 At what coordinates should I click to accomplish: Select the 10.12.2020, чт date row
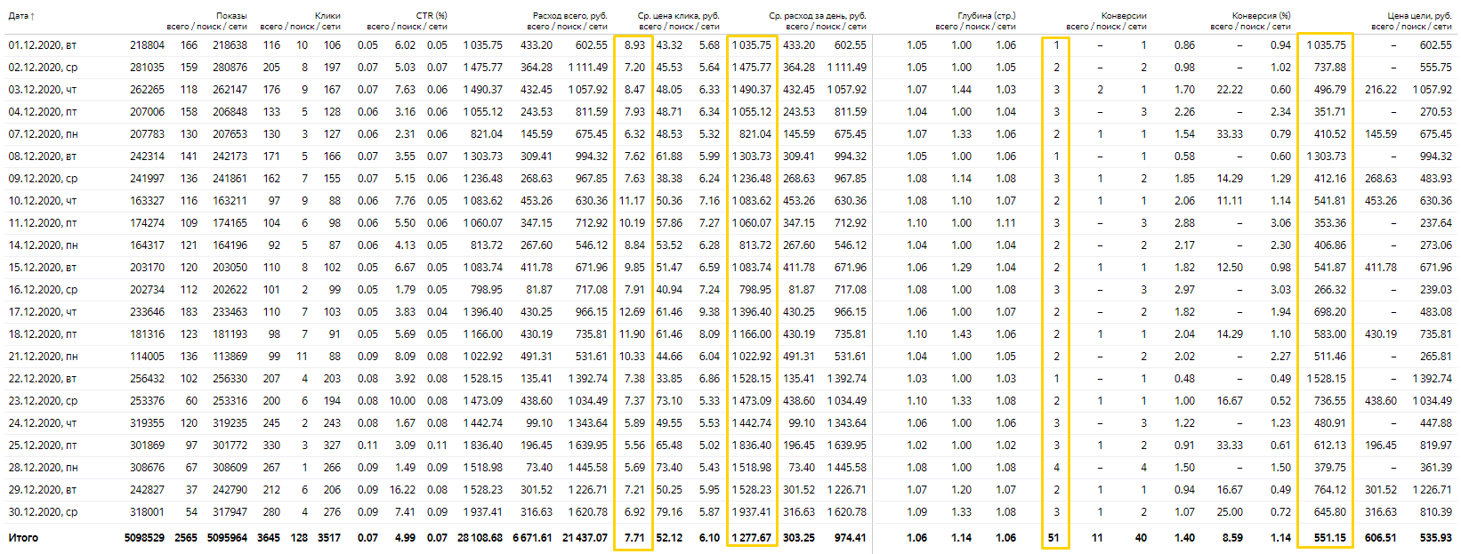click(x=44, y=200)
